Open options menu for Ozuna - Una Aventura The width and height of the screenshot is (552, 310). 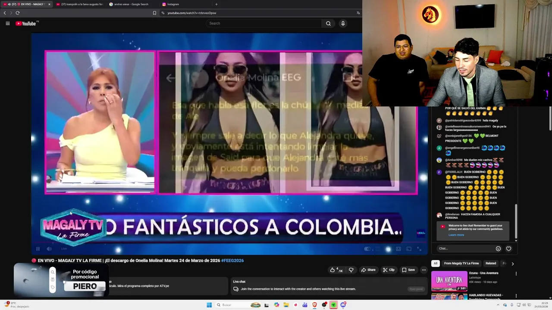click(516, 274)
